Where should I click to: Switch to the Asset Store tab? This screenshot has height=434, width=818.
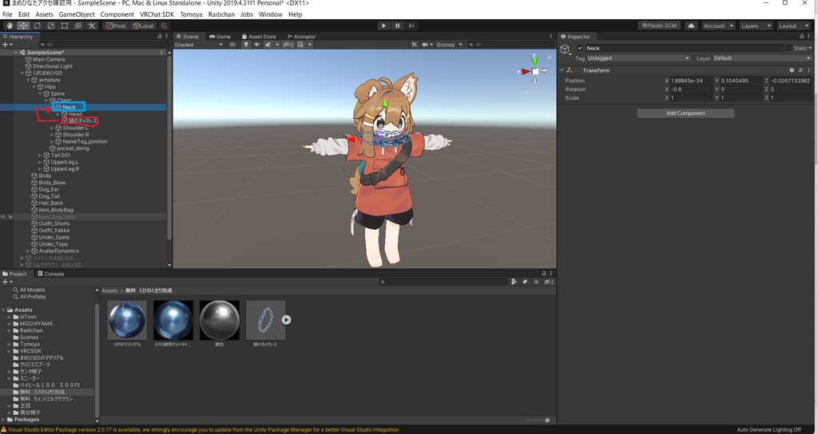coord(259,37)
